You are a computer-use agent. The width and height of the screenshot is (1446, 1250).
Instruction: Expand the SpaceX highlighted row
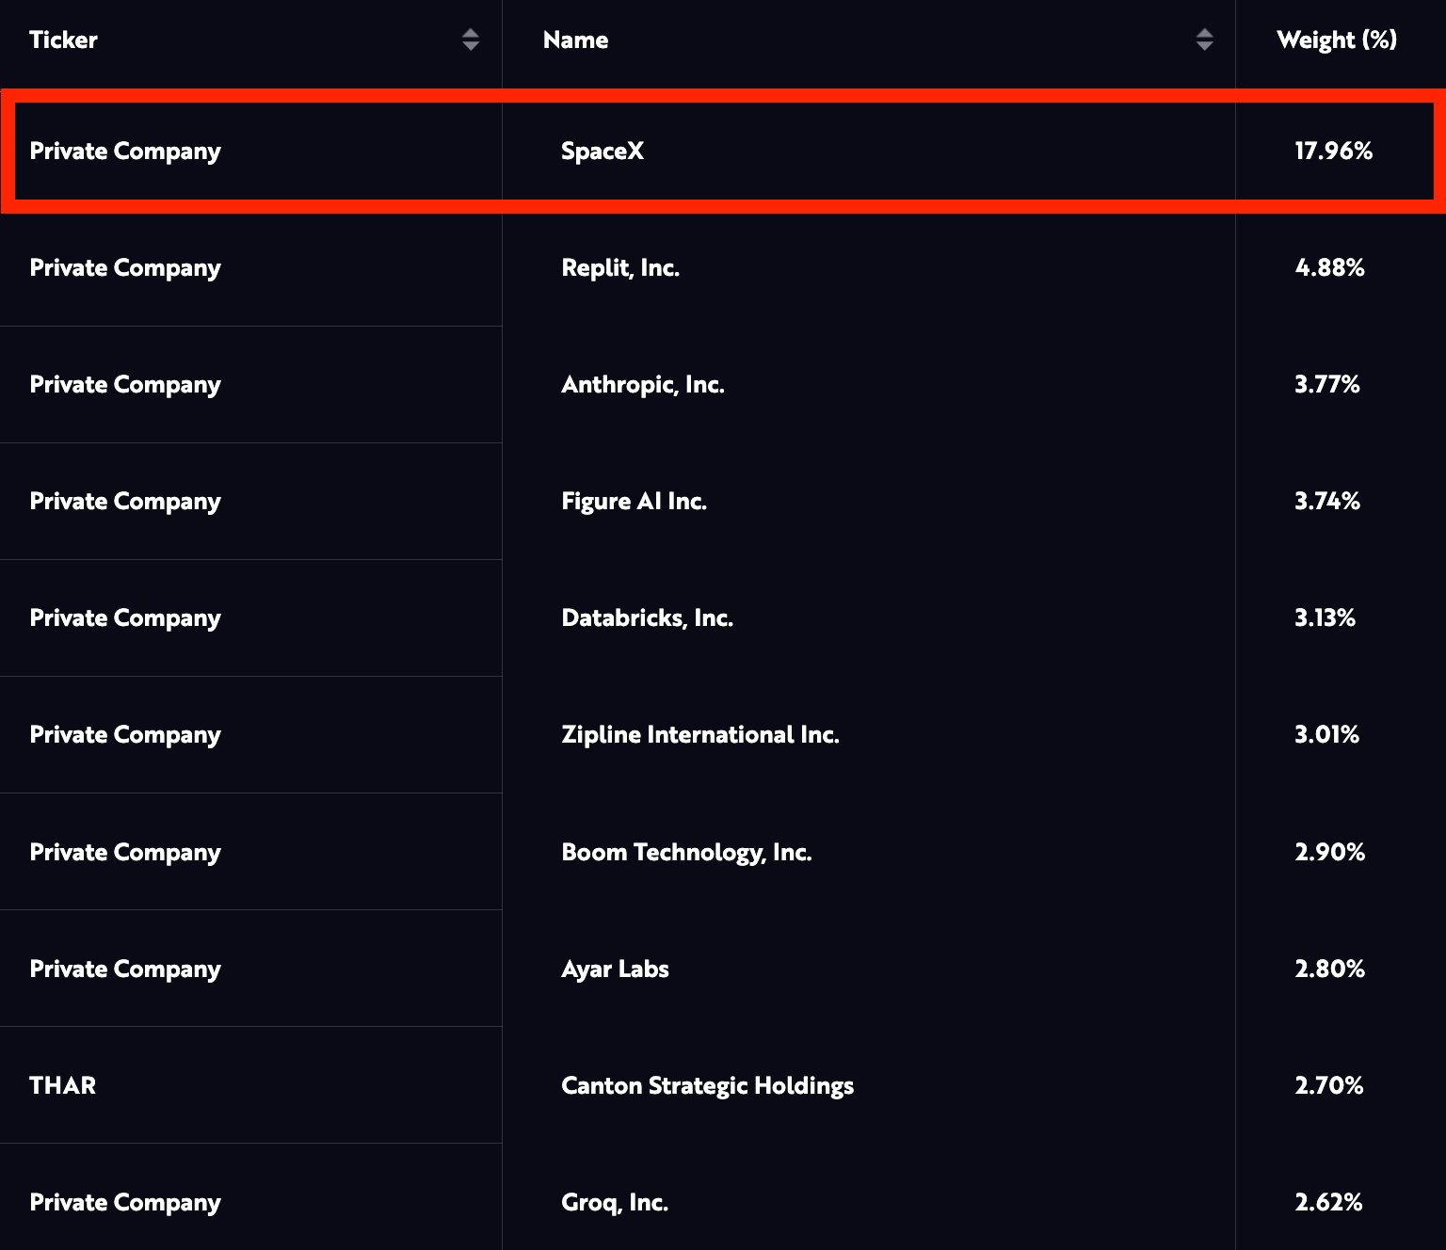[x=602, y=151]
